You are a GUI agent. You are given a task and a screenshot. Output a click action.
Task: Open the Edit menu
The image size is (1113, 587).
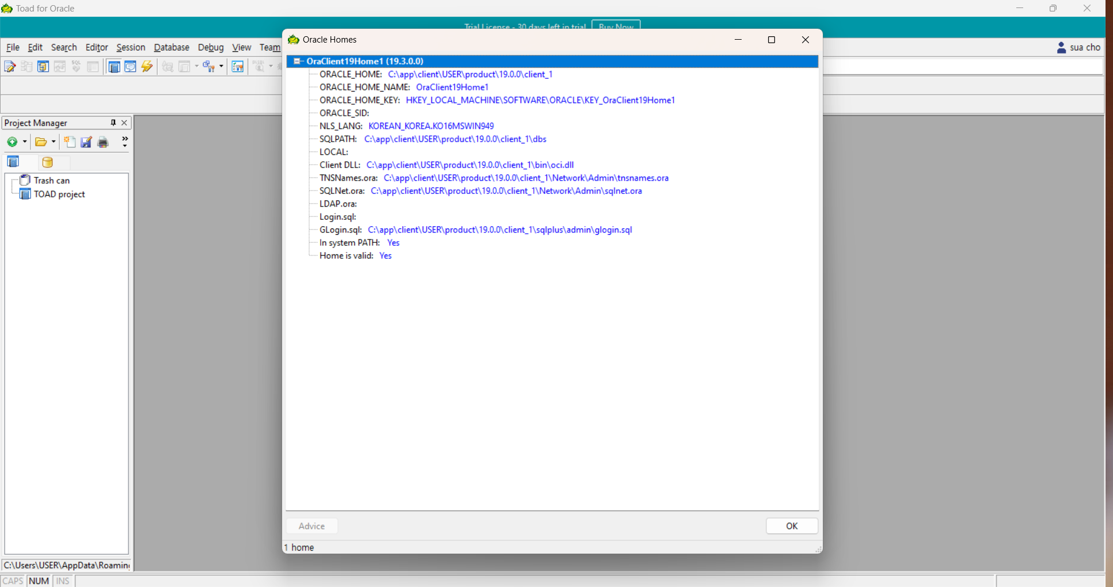[35, 47]
